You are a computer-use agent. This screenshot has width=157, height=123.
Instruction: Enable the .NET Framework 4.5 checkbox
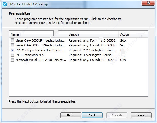pos(12,55)
